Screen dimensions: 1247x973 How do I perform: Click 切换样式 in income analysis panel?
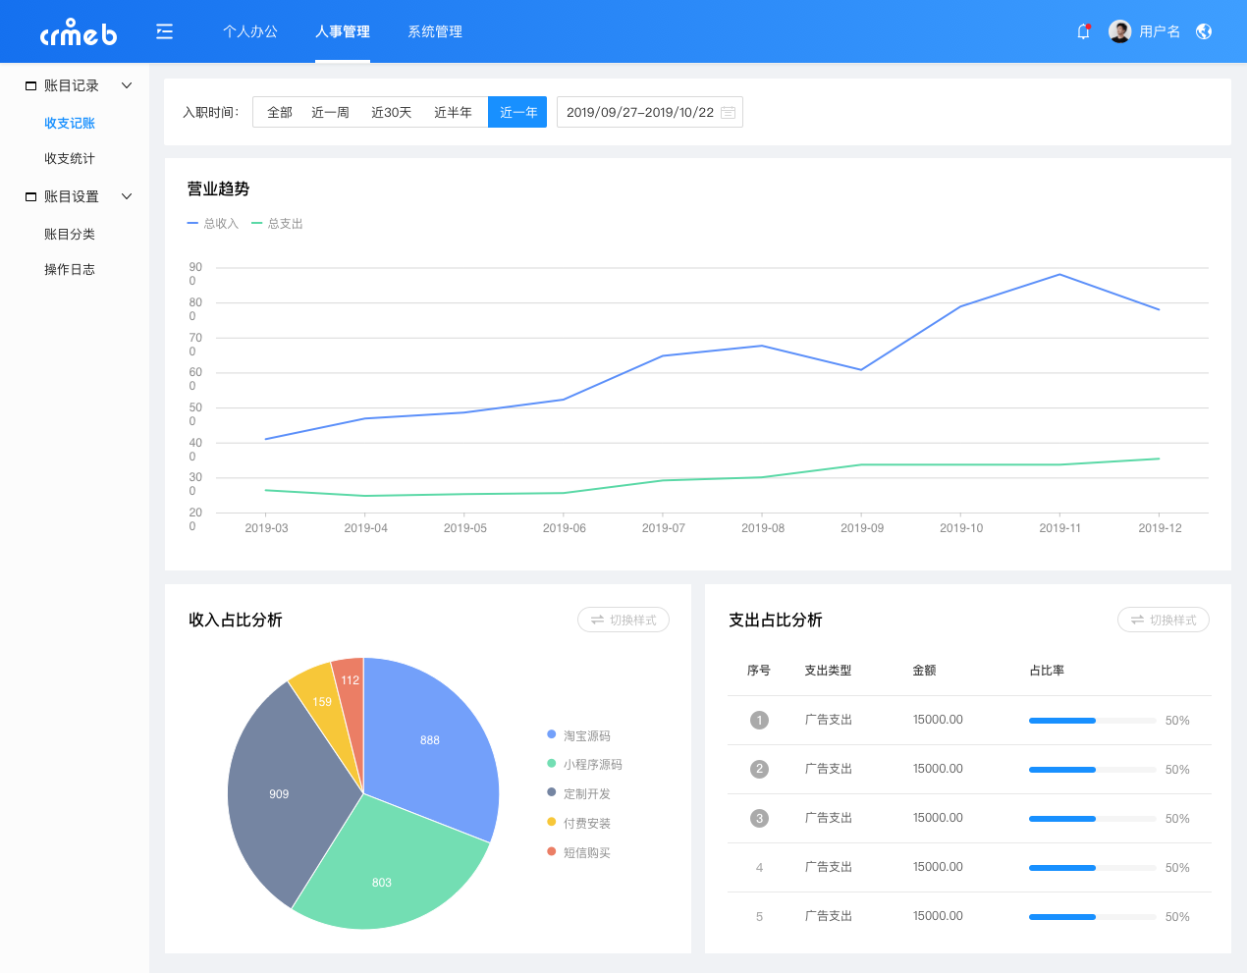[623, 621]
